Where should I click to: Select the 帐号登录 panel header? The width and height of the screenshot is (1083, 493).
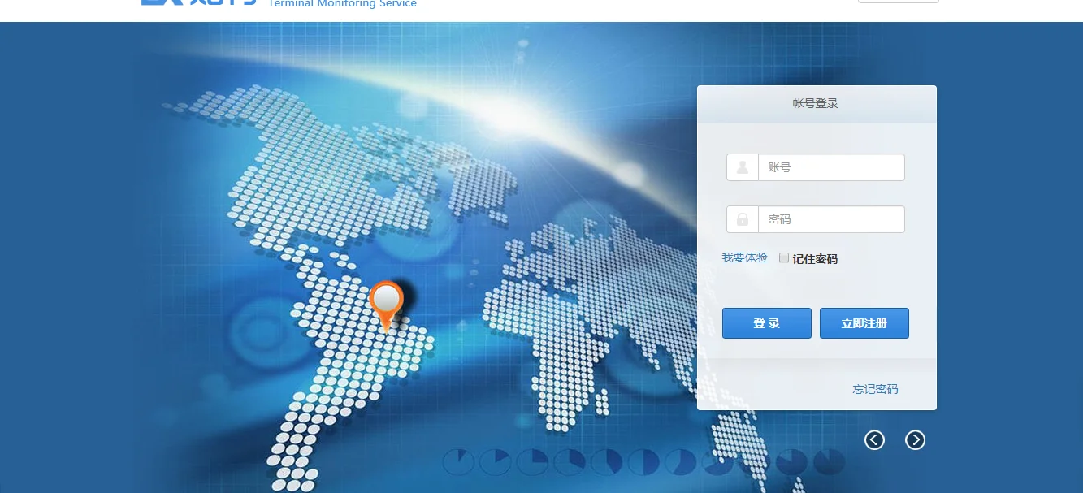coord(816,103)
